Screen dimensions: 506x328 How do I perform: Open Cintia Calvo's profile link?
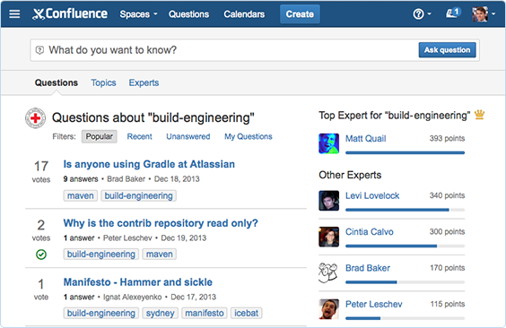click(369, 232)
